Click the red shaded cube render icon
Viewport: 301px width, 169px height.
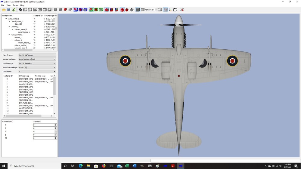coord(65,10)
